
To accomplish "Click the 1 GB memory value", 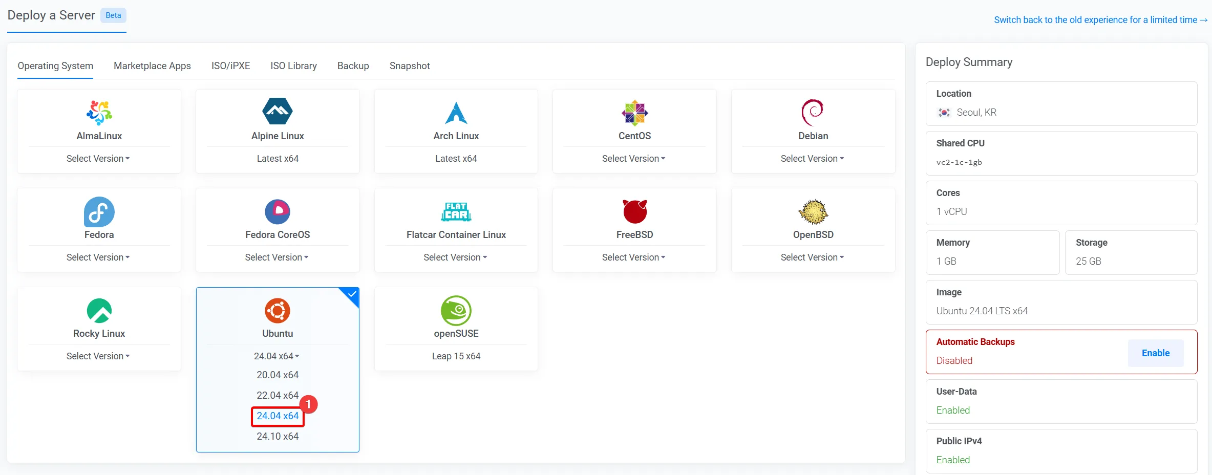I will tap(946, 262).
